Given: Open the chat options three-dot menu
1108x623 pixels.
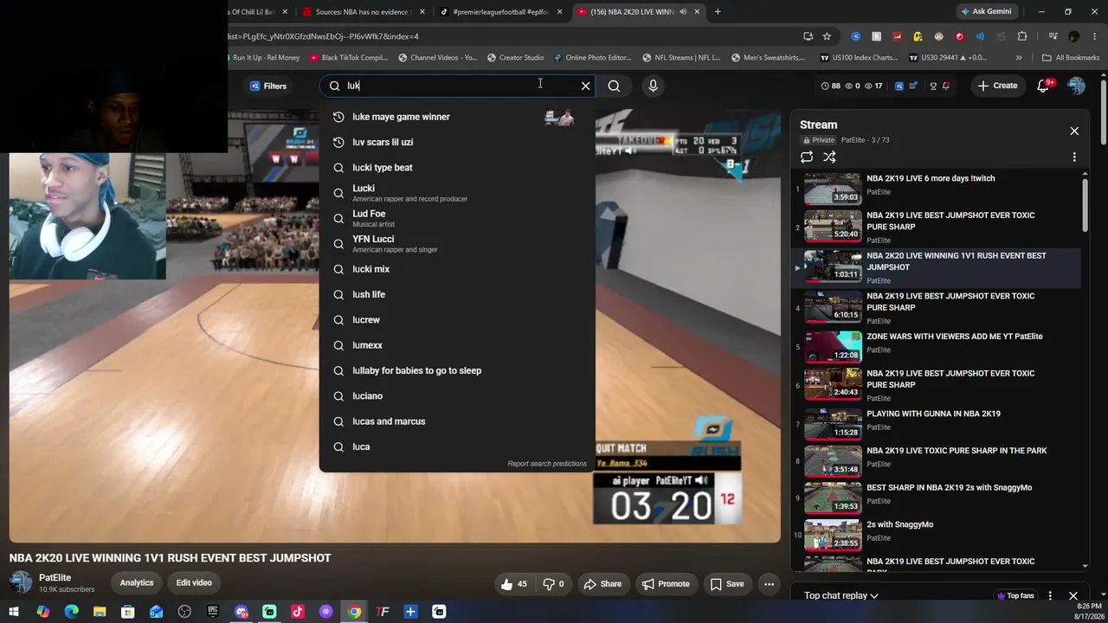Looking at the screenshot, I should pos(1050,595).
